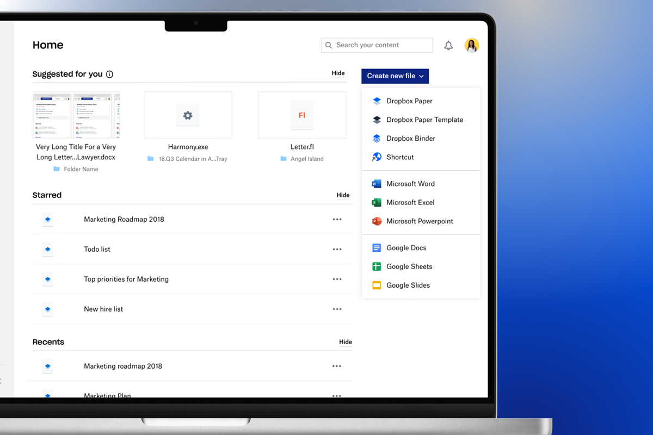The height and width of the screenshot is (435, 653).
Task: Open the Harmony.exe file name
Action: pyautogui.click(x=188, y=147)
